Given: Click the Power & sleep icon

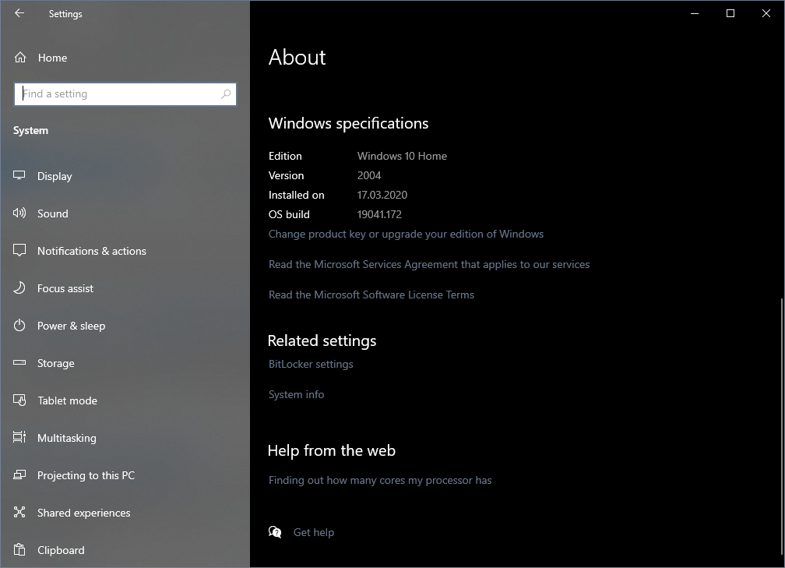Looking at the screenshot, I should (x=20, y=326).
